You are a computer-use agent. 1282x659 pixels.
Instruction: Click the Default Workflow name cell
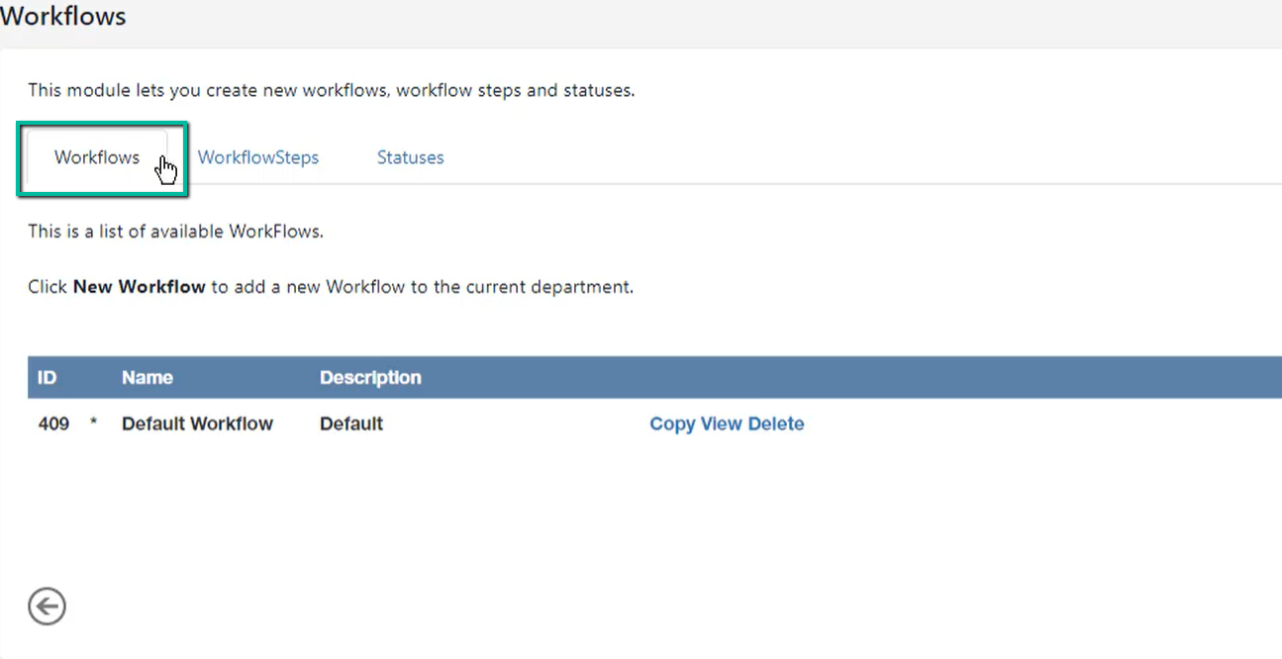pos(197,424)
